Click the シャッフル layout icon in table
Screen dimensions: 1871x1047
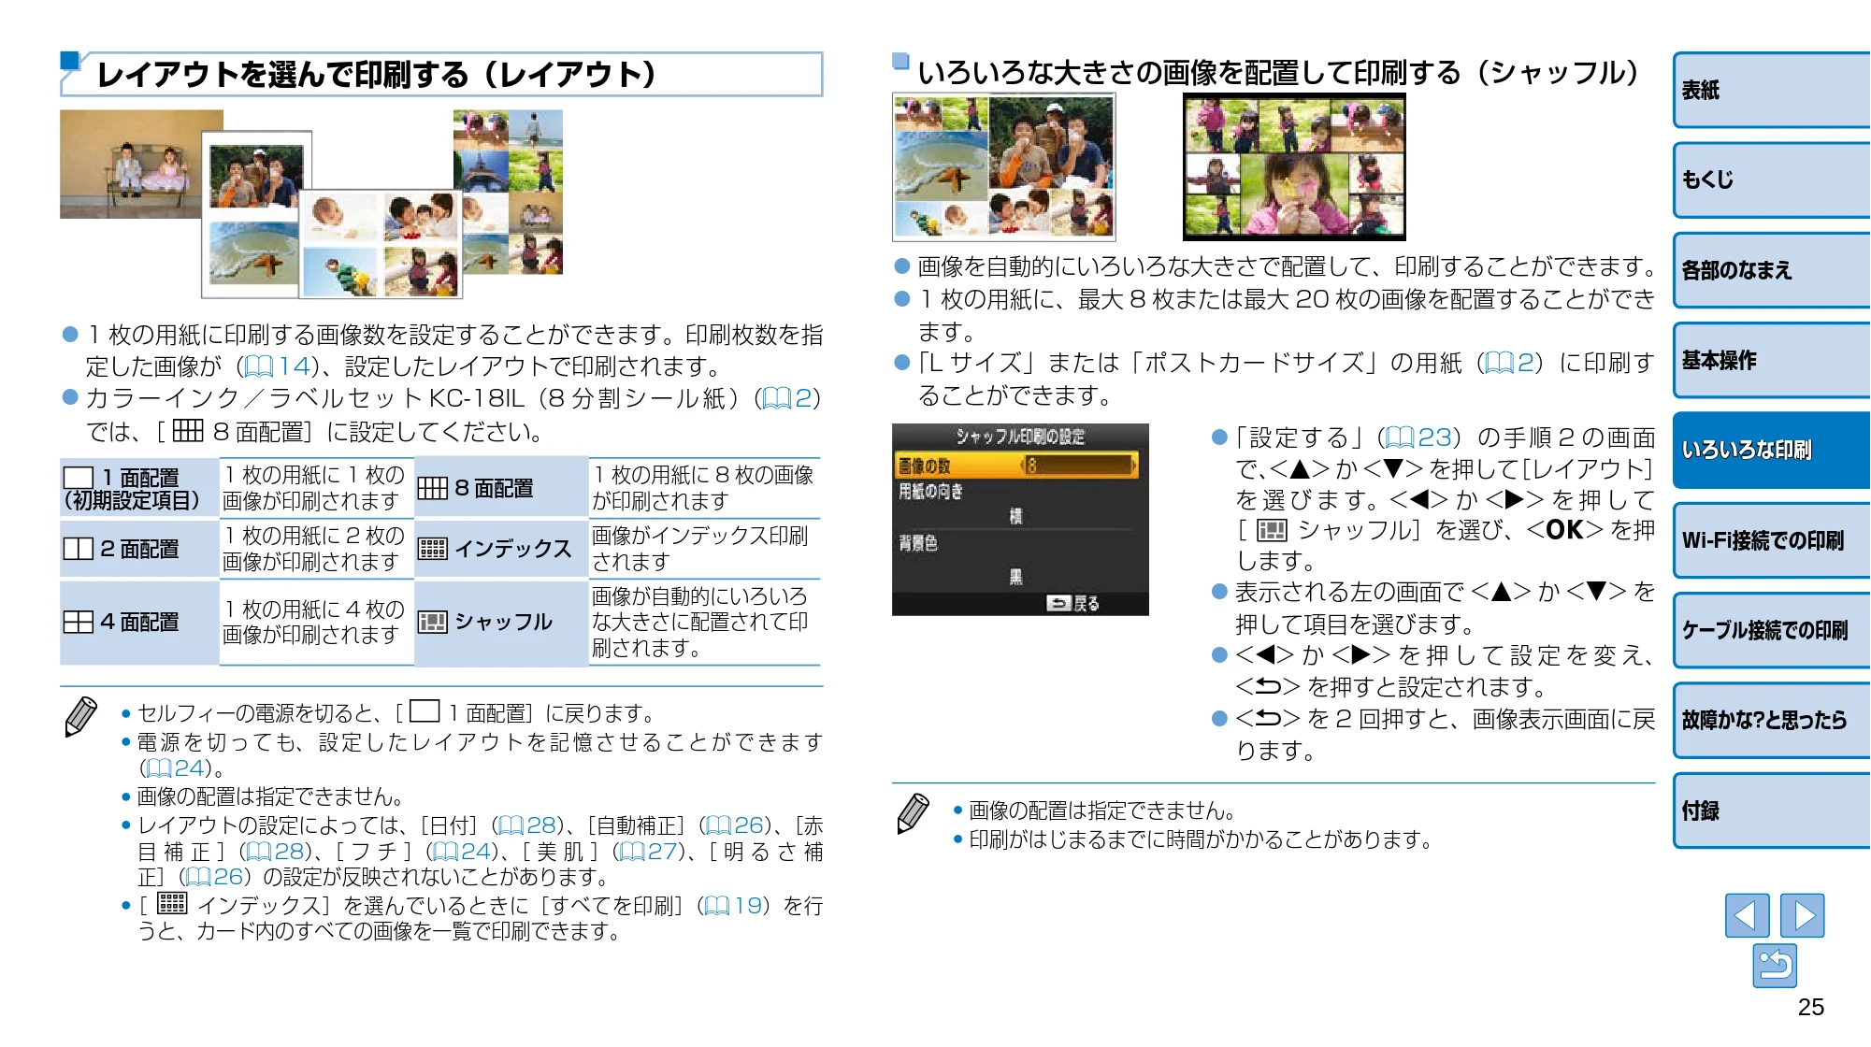433,622
